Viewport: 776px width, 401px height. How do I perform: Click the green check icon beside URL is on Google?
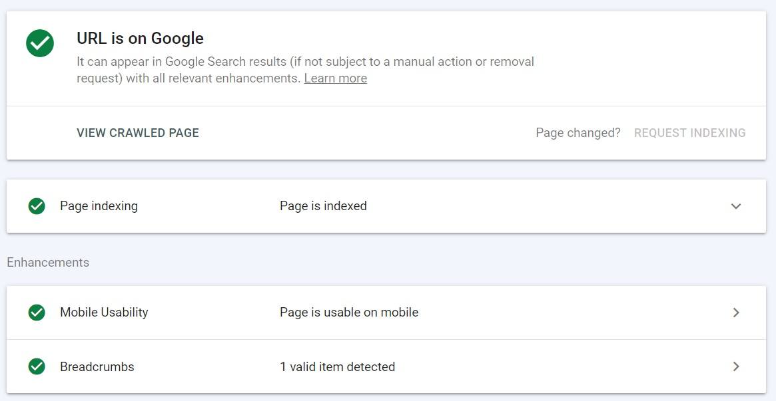[x=39, y=43]
